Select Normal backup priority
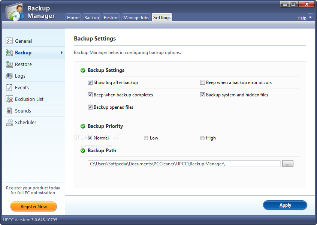Image resolution: width=317 pixels, height=225 pixels. [90, 138]
